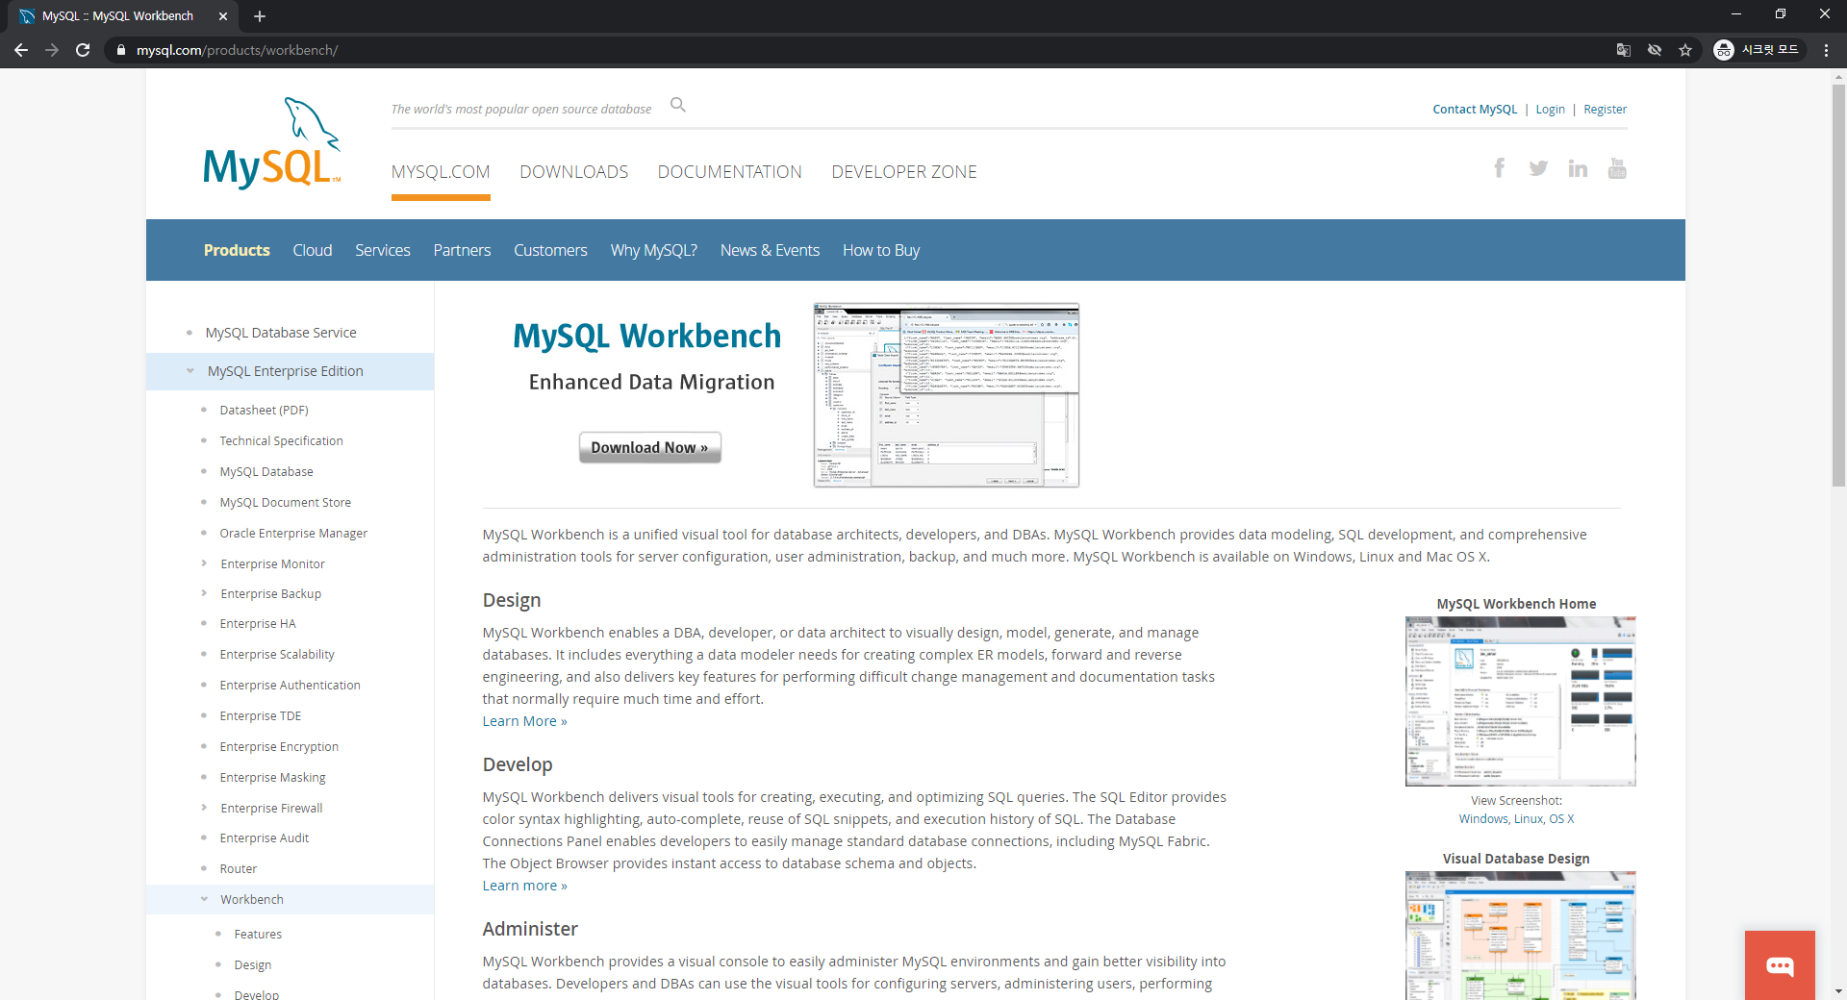Image resolution: width=1847 pixels, height=1000 pixels.
Task: Reload the page
Action: point(83,50)
